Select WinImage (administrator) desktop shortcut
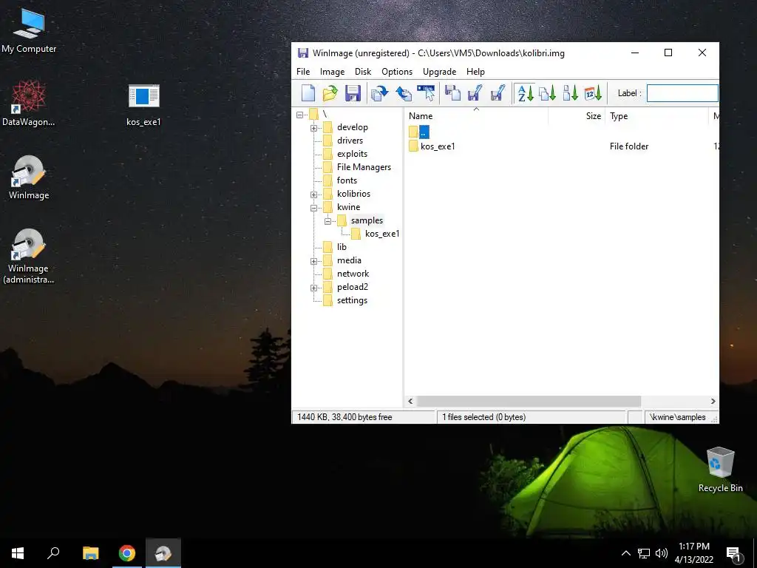This screenshot has width=757, height=568. pyautogui.click(x=29, y=256)
